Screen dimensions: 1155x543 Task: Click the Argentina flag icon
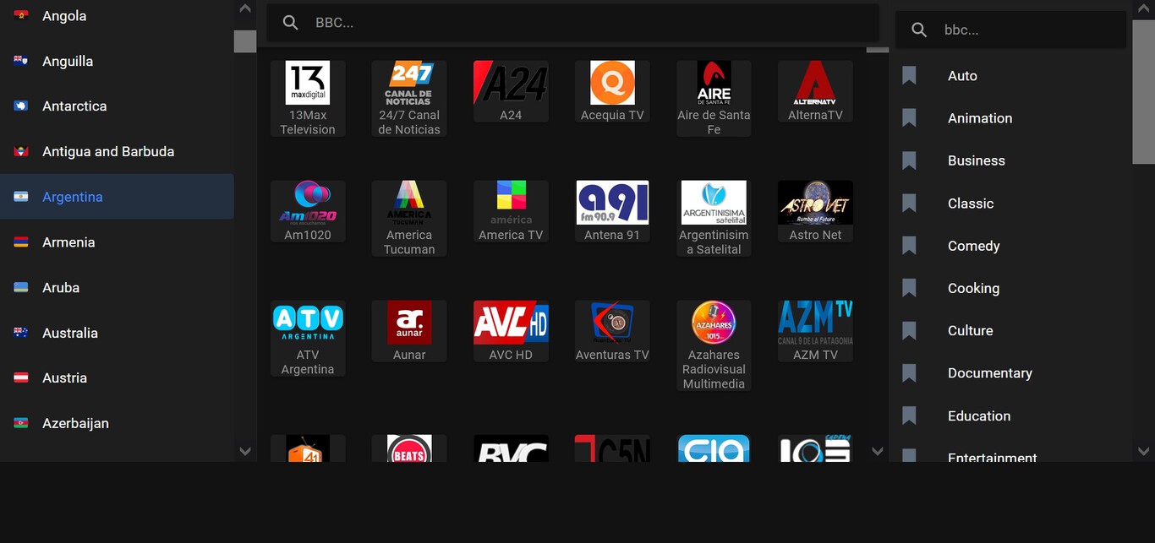click(23, 196)
